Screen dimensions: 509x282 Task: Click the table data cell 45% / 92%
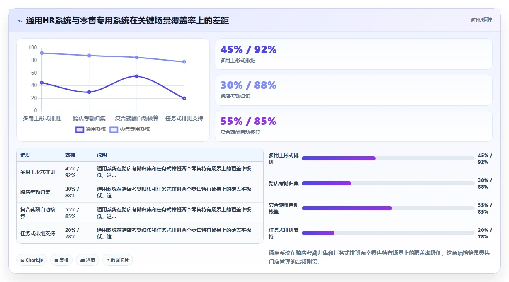(x=72, y=172)
